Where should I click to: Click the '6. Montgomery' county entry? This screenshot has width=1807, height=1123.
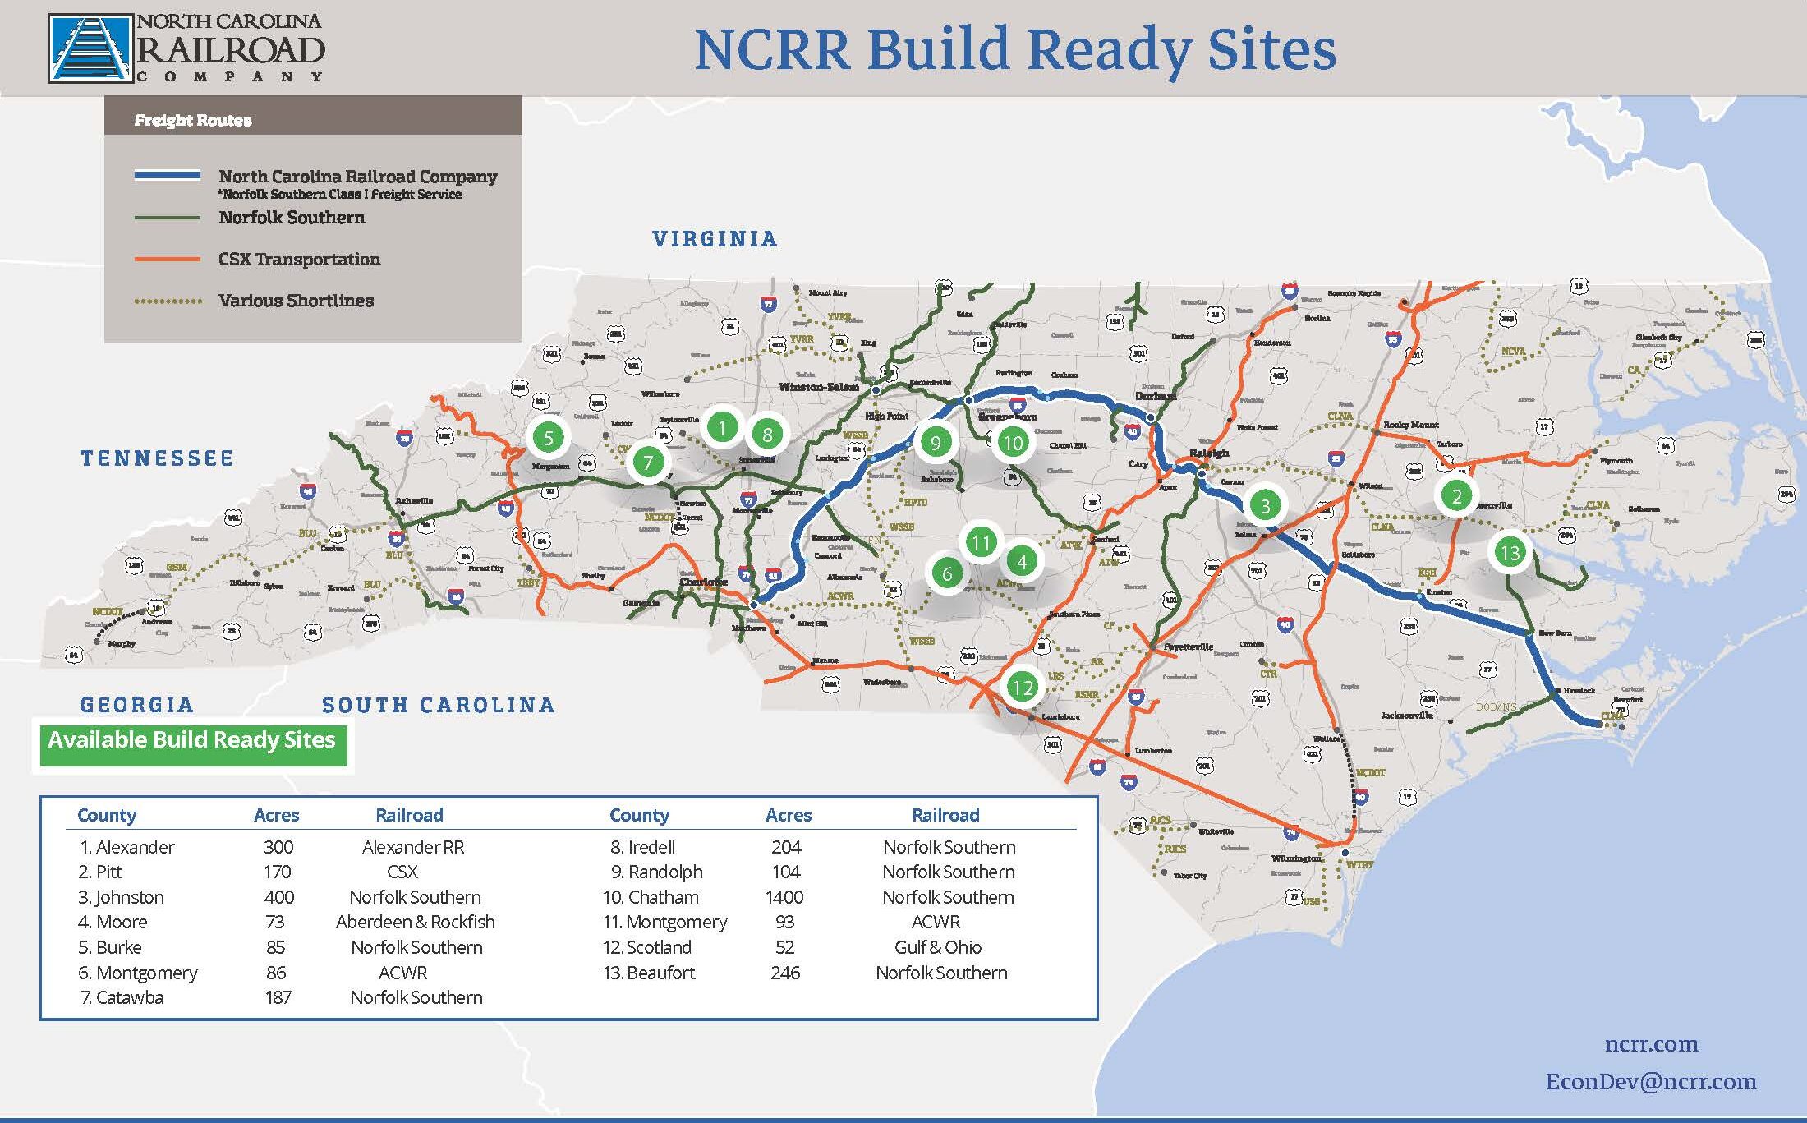(138, 973)
